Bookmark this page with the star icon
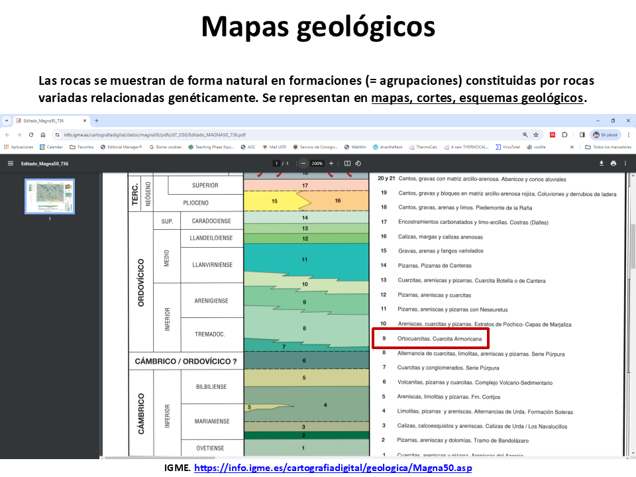This screenshot has height=477, width=636. tap(535, 134)
